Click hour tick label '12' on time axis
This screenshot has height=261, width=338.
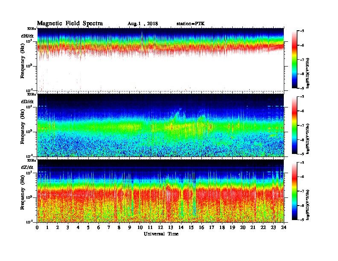coord(160,227)
